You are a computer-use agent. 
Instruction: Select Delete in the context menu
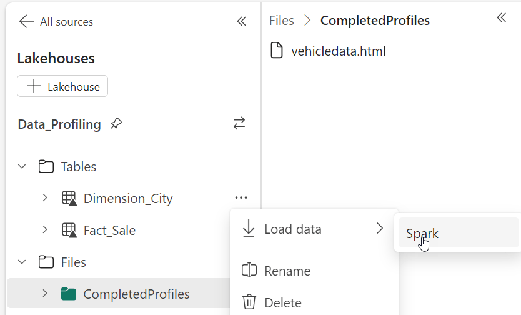click(x=282, y=303)
